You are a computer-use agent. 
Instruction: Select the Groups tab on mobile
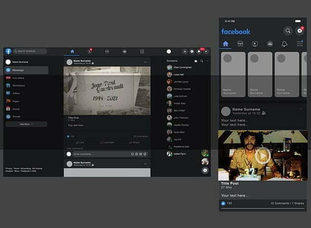270,44
